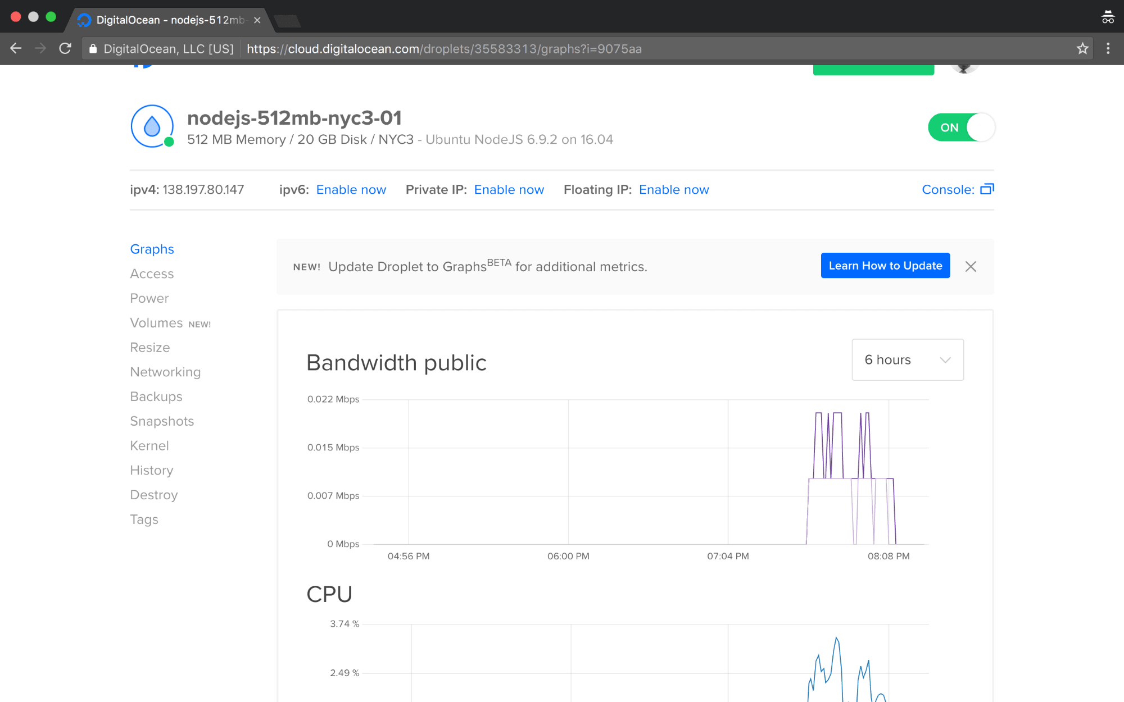Click the Learn How to Update button

(885, 265)
